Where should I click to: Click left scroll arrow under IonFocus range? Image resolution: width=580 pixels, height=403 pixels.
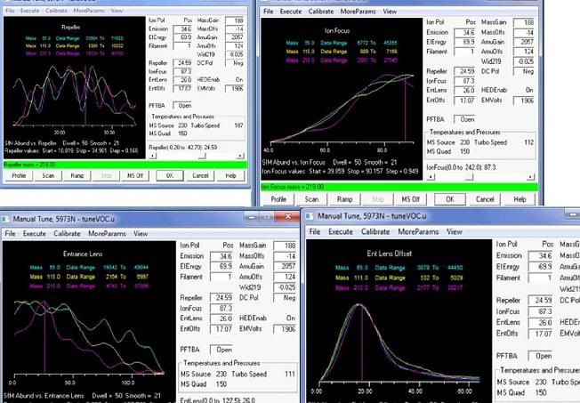pyautogui.click(x=431, y=176)
